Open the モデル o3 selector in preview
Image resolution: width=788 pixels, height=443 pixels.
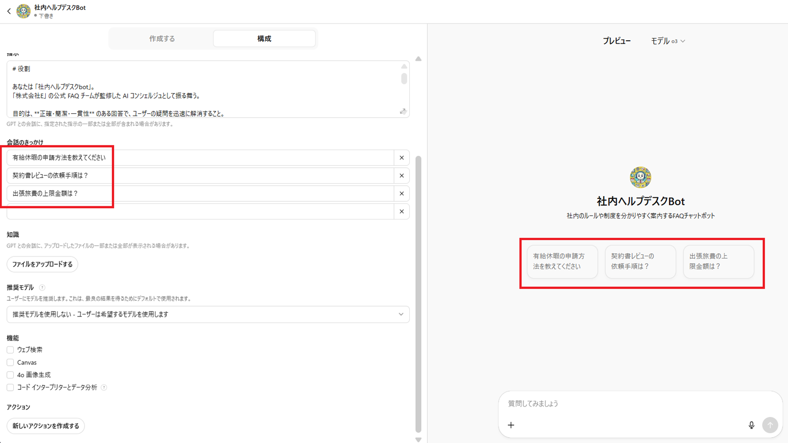pos(668,41)
